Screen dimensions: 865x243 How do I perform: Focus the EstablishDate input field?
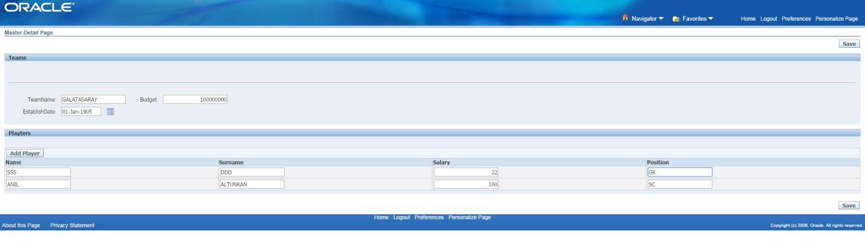[x=81, y=111]
